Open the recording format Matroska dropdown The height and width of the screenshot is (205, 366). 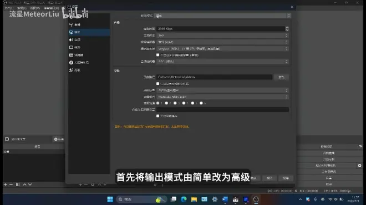222,97
